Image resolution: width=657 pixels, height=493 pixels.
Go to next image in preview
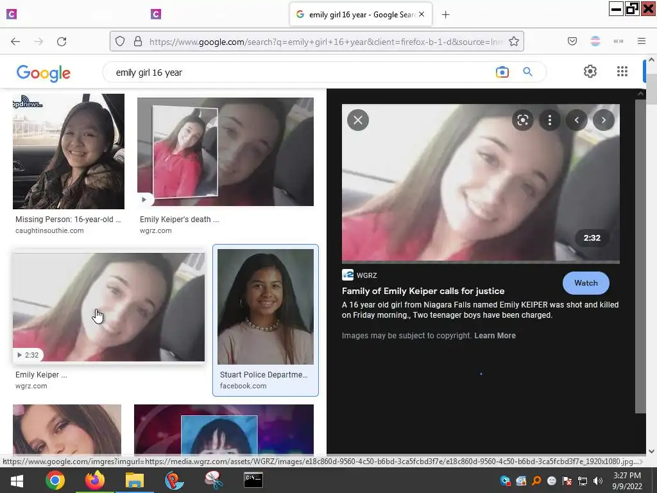tap(603, 120)
